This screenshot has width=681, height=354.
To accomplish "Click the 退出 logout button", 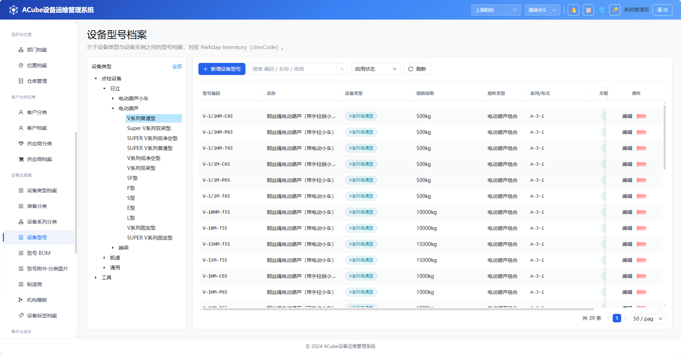I will (x=662, y=10).
